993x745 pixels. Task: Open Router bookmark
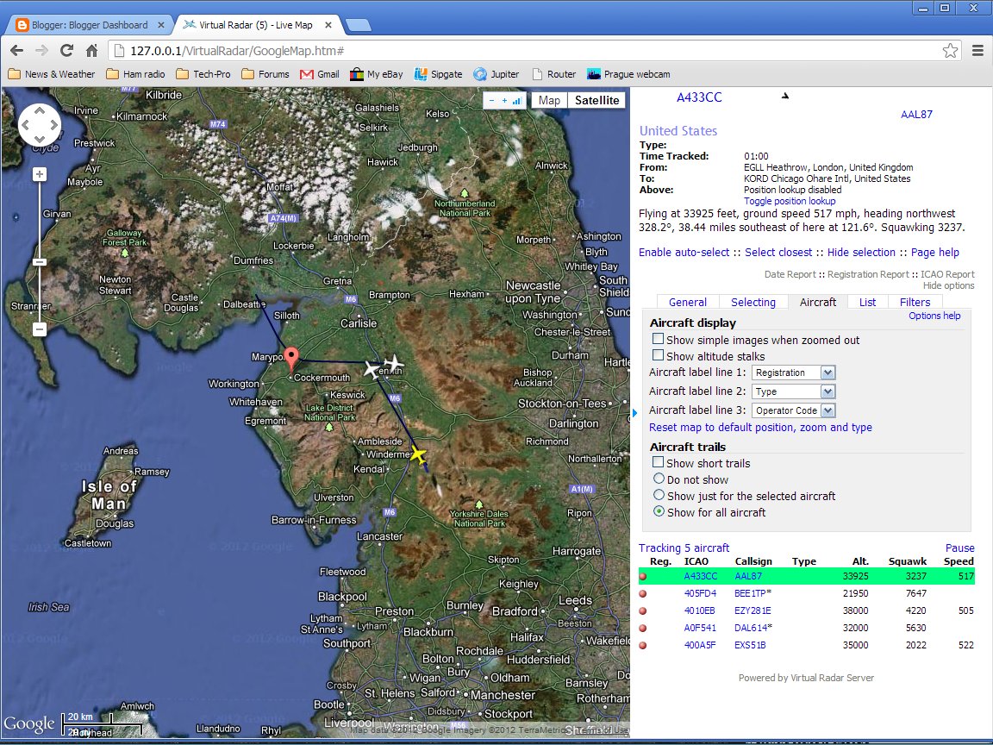tap(554, 74)
